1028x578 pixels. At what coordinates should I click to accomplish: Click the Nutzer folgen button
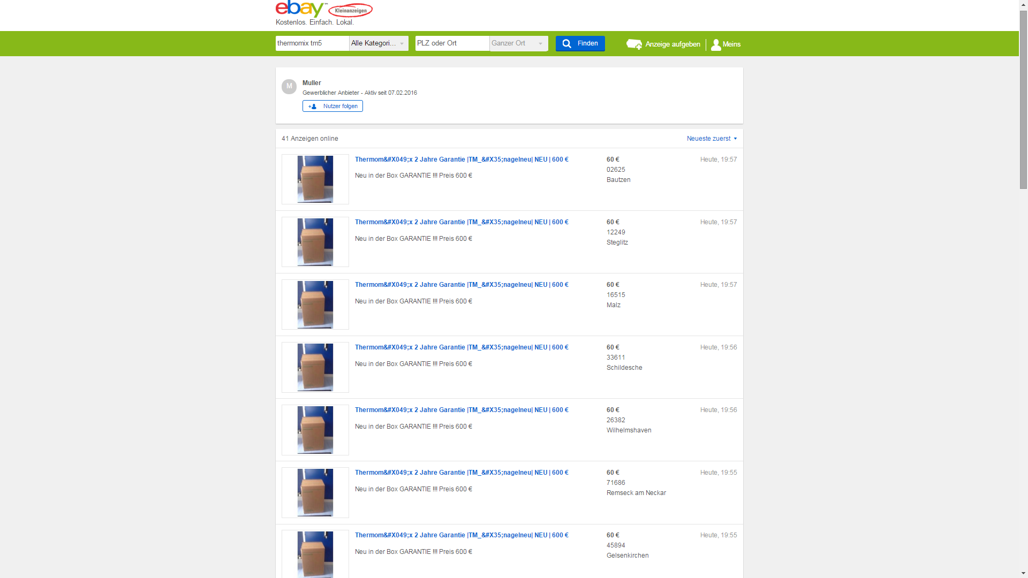(x=332, y=106)
